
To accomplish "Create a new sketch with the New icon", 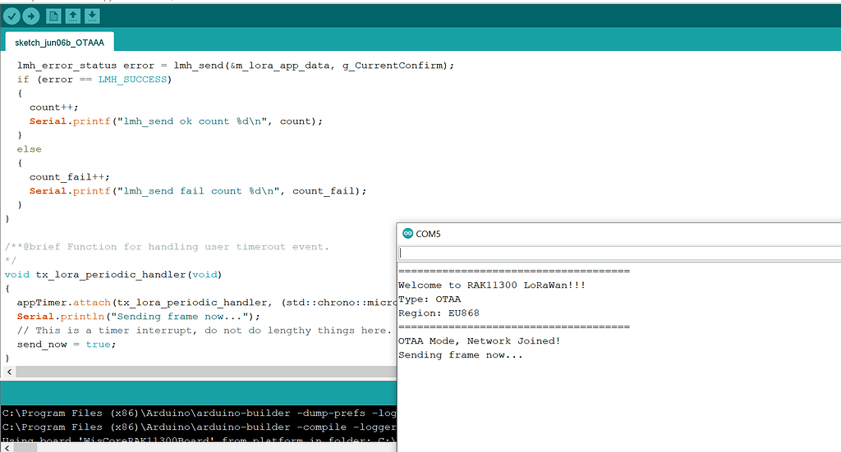I will click(x=53, y=16).
